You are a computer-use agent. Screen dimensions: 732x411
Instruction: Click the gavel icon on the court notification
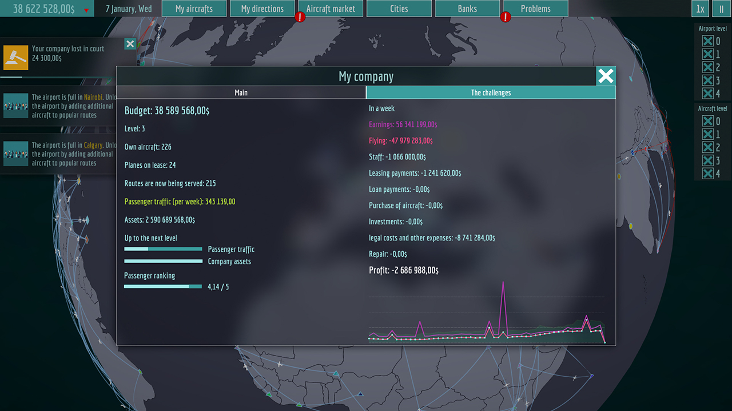[x=15, y=57]
